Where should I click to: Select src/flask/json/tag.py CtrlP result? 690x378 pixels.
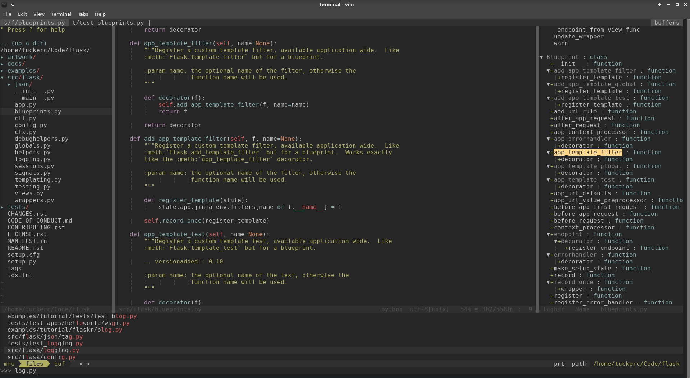point(45,337)
